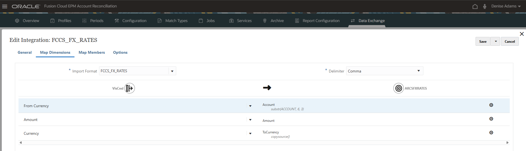
Task: Click the Report Configuration icon
Action: pos(297,21)
